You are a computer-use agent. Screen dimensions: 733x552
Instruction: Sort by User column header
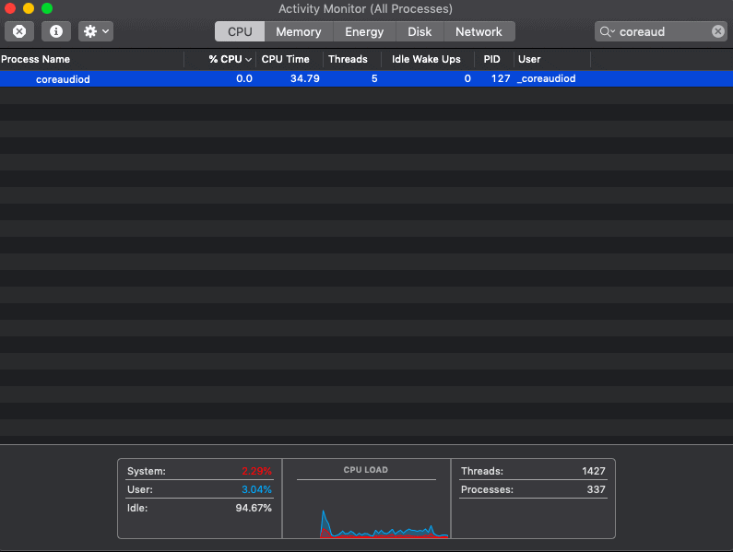point(552,59)
